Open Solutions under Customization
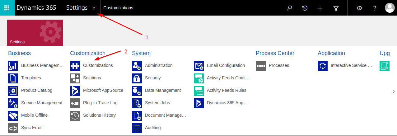Screen dimensions: 397x136 click(92, 78)
